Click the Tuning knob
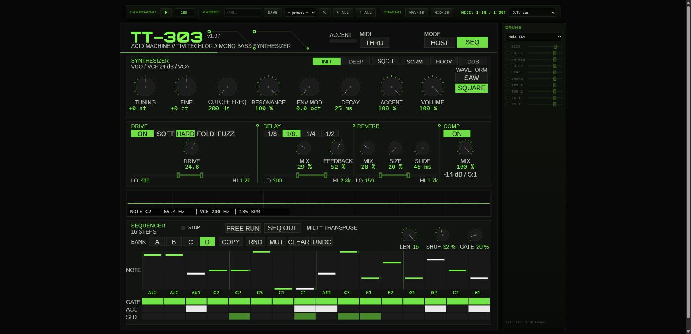Image resolution: width=691 pixels, height=334 pixels. pyautogui.click(x=145, y=87)
